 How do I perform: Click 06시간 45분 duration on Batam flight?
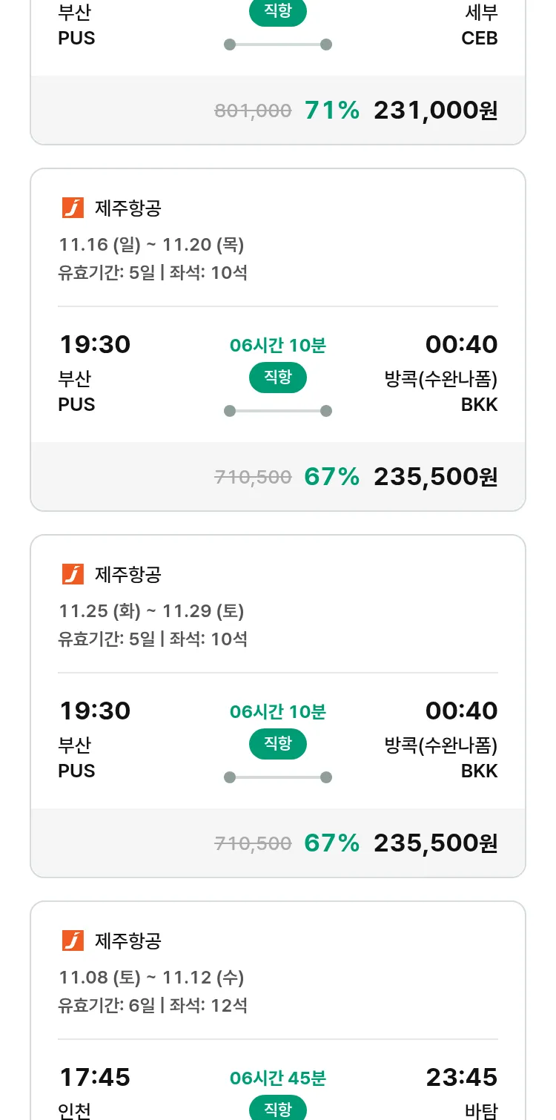[277, 1078]
